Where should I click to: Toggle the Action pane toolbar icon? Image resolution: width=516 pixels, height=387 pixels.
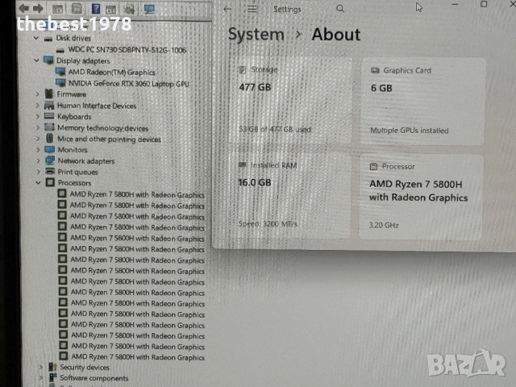point(111,9)
